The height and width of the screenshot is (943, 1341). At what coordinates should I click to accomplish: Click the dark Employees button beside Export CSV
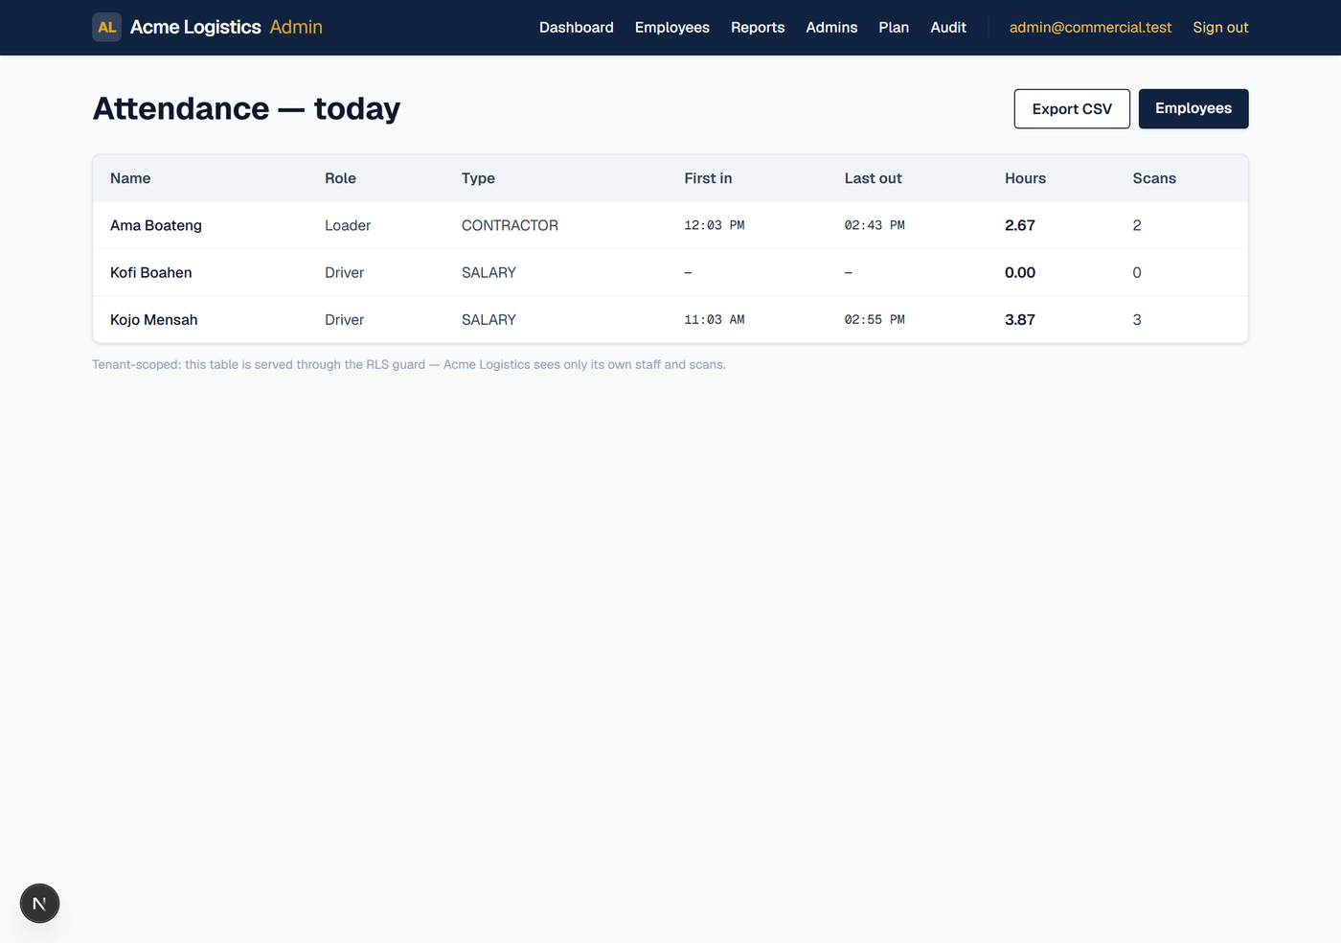[x=1193, y=109]
